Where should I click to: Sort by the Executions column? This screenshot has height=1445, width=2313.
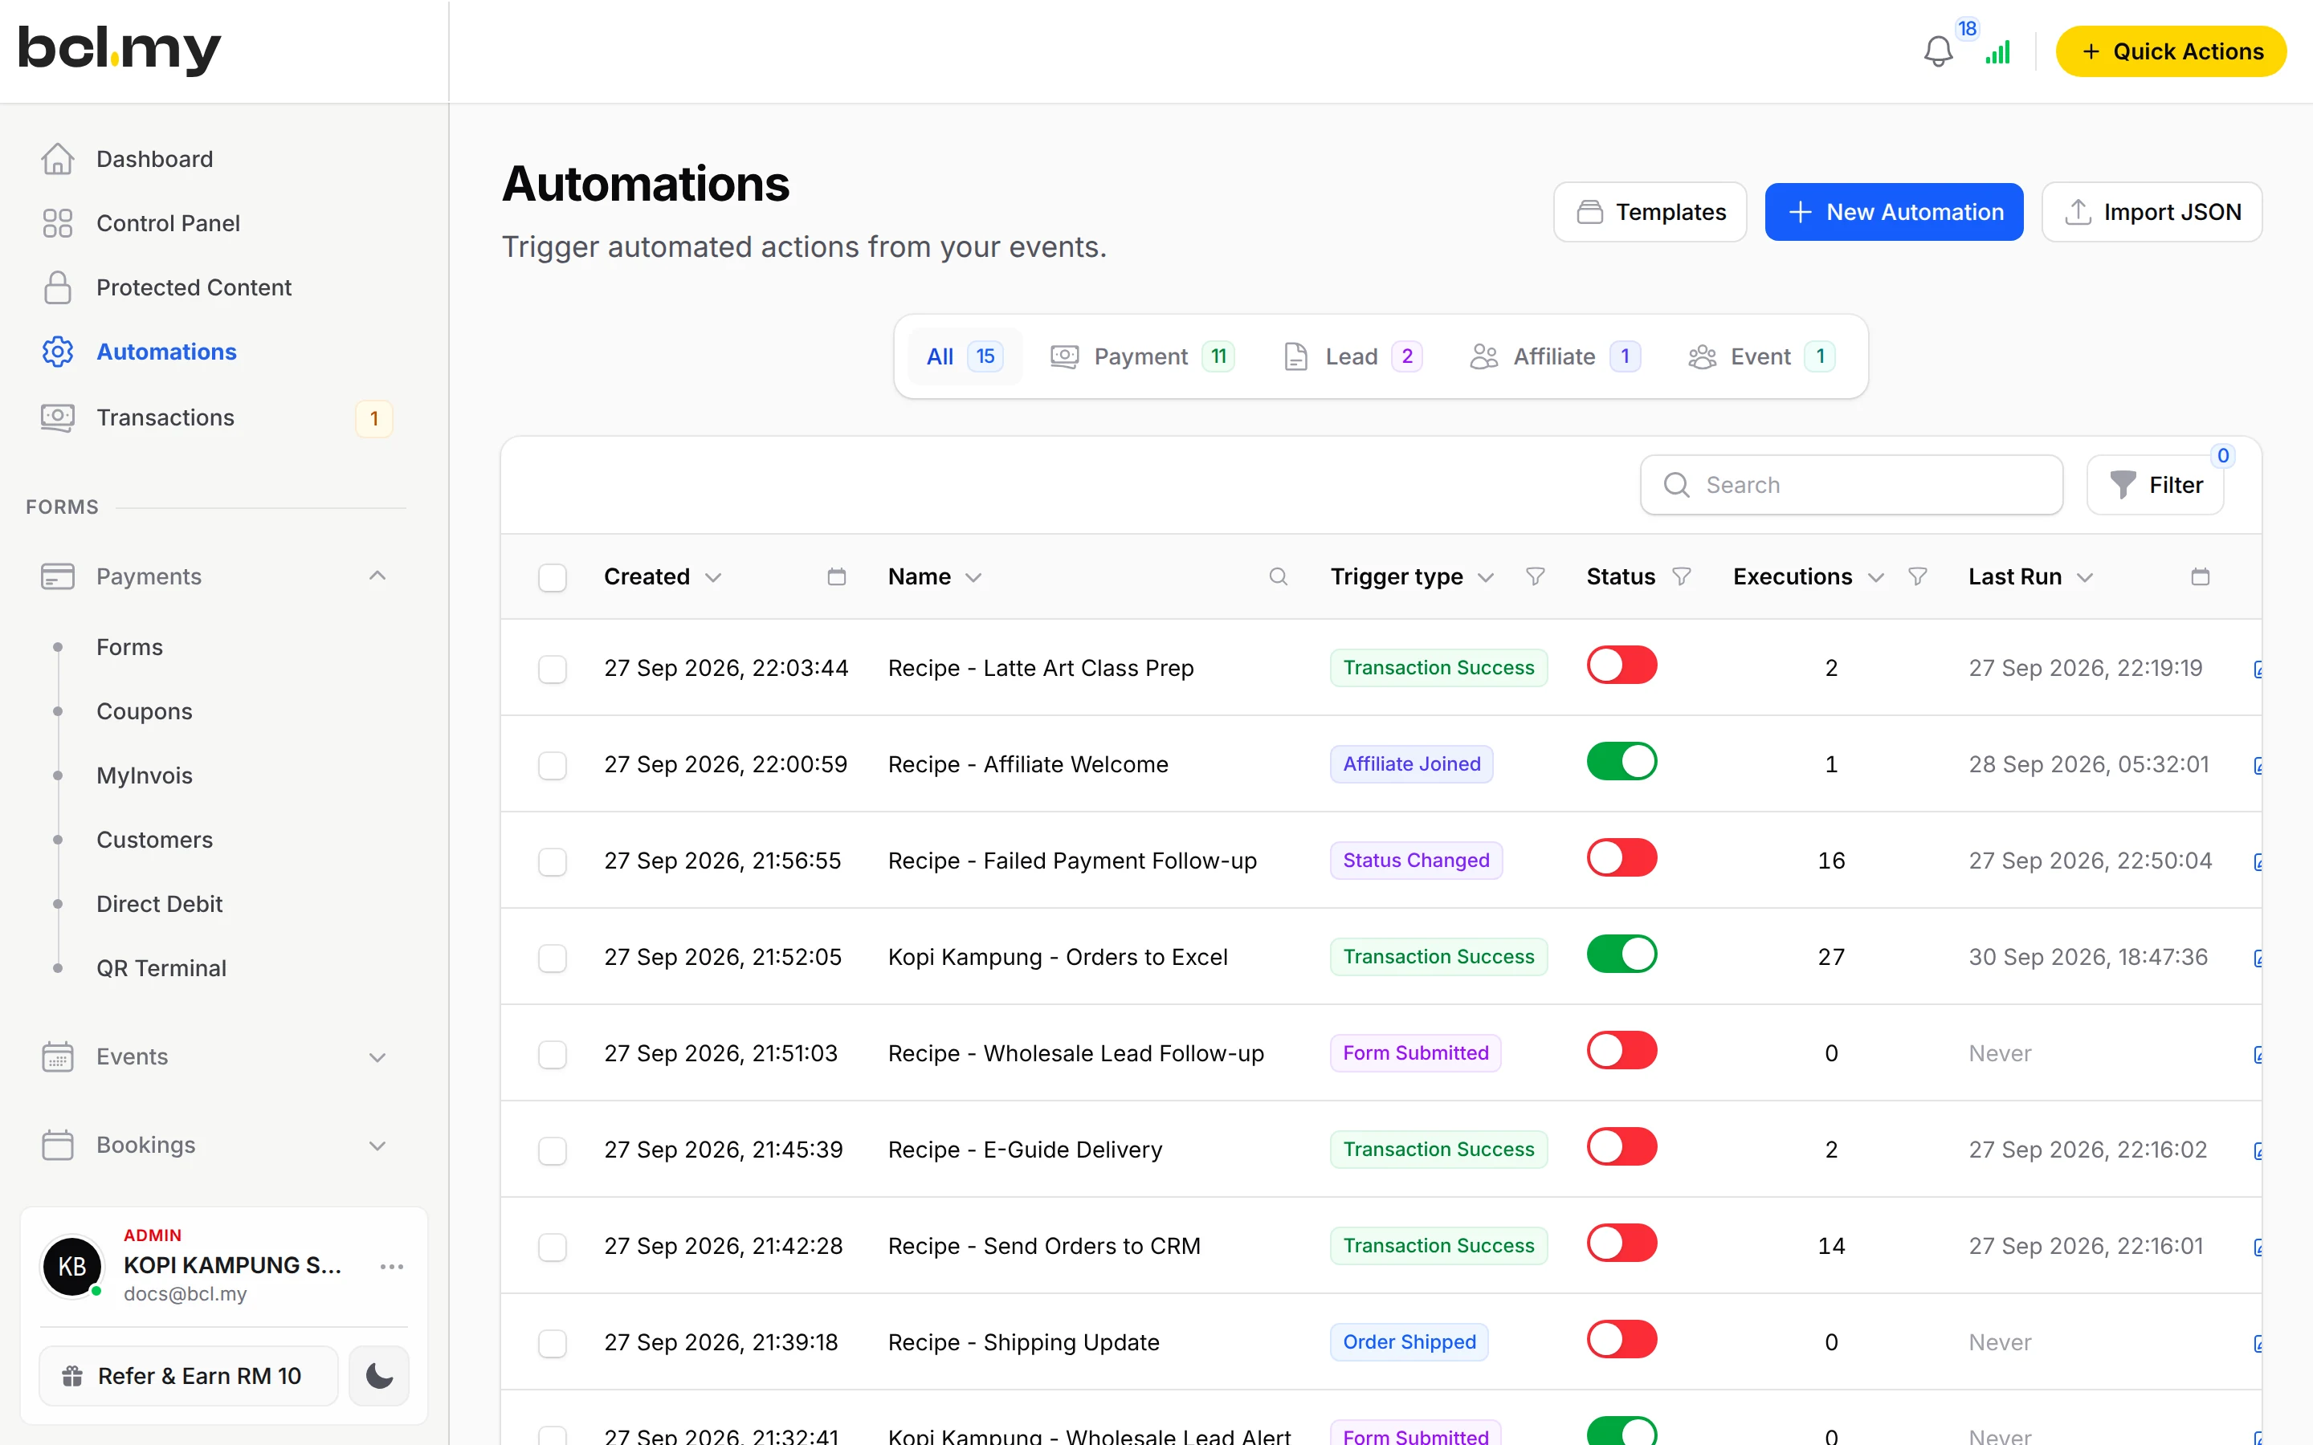point(1809,576)
